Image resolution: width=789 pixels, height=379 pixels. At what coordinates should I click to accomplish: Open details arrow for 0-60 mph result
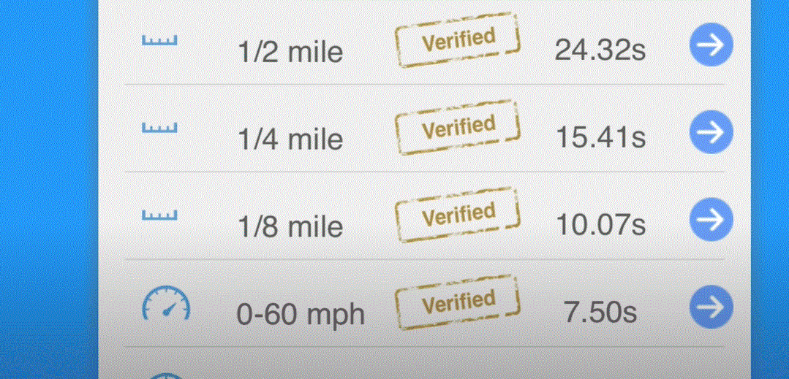coord(711,307)
